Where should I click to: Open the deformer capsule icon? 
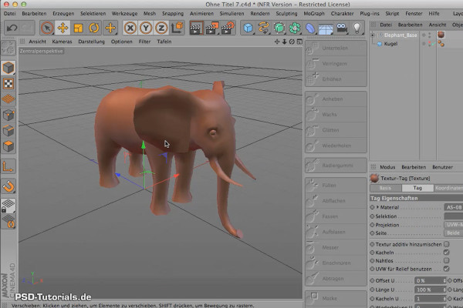pyautogui.click(x=310, y=28)
